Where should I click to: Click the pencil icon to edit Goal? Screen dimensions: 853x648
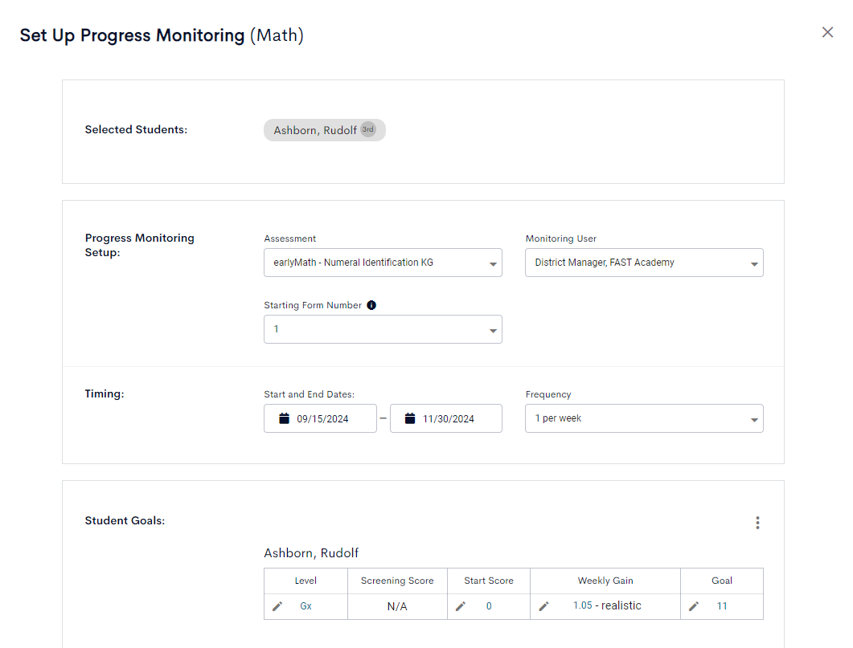coord(694,606)
